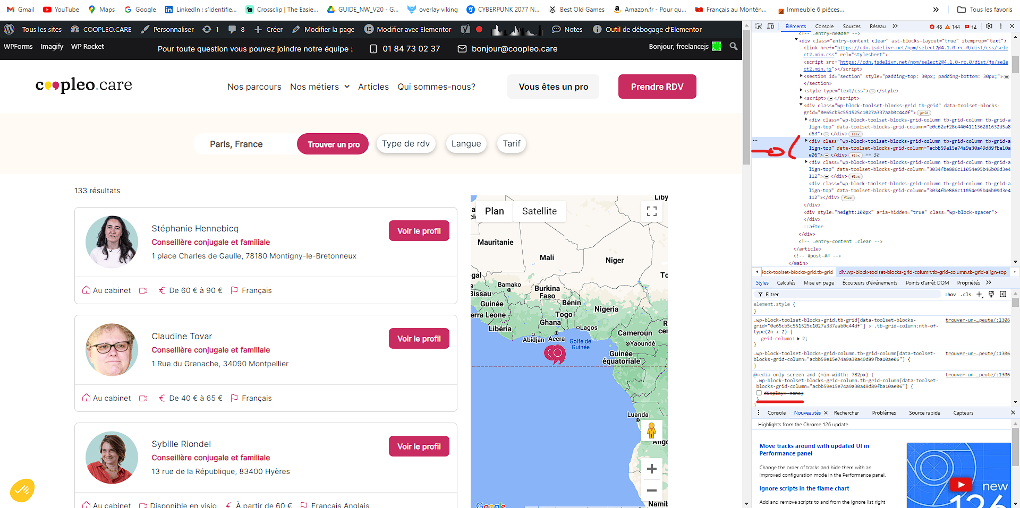Open the Notes item in admin bar
Image resolution: width=1020 pixels, height=508 pixels.
pyautogui.click(x=567, y=29)
